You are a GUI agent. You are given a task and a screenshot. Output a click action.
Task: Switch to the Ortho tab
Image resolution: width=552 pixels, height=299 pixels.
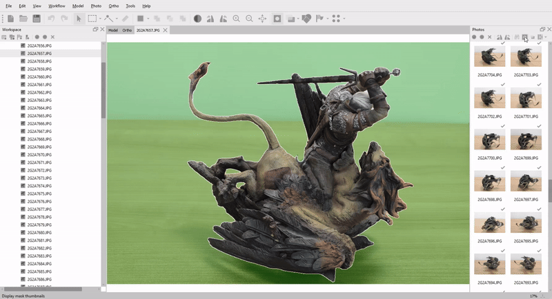tap(127, 30)
